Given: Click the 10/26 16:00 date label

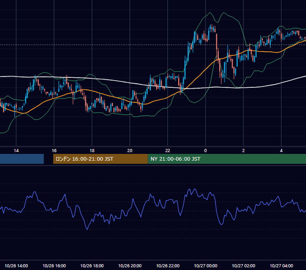Looking at the screenshot, I should click(54, 265).
